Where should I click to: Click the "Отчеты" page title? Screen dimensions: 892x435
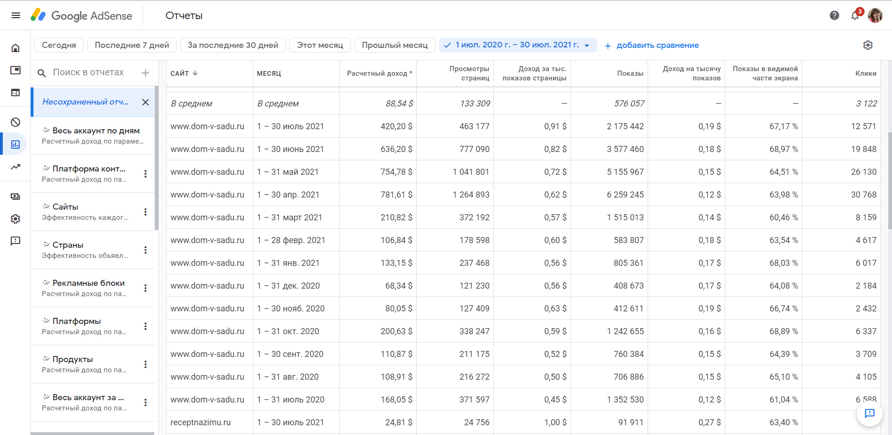point(184,15)
